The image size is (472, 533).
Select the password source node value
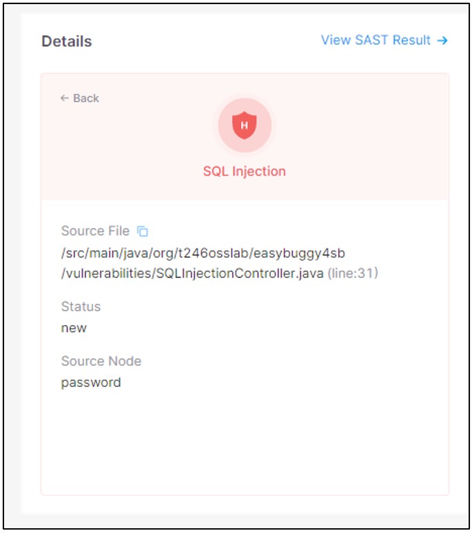(91, 382)
